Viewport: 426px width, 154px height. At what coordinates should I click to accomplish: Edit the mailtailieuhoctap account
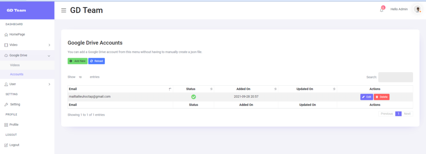click(367, 97)
